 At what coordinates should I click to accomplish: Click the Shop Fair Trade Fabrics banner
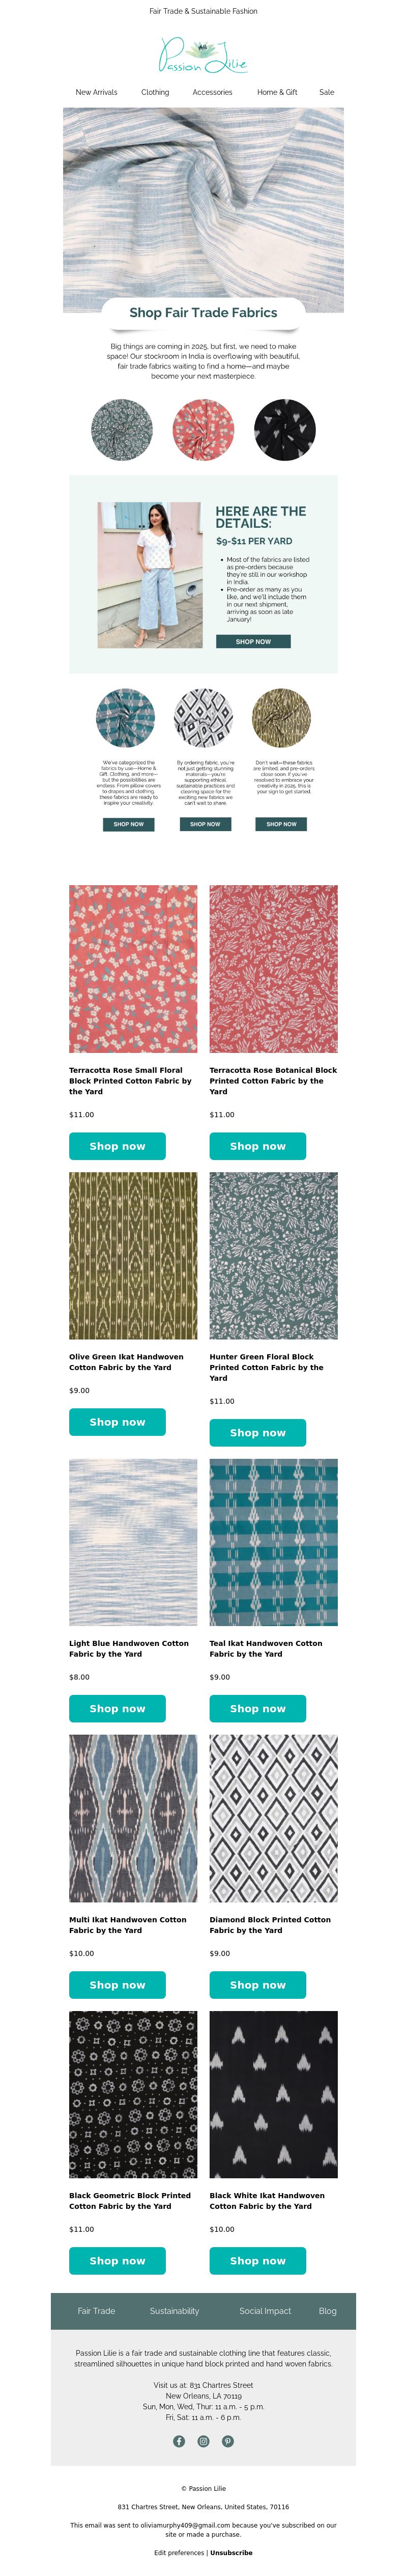pos(203,313)
